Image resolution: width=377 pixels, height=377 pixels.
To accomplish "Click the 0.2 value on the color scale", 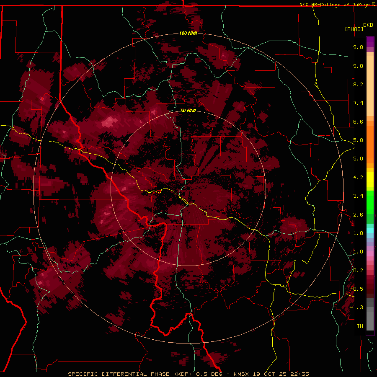I will tap(358, 271).
